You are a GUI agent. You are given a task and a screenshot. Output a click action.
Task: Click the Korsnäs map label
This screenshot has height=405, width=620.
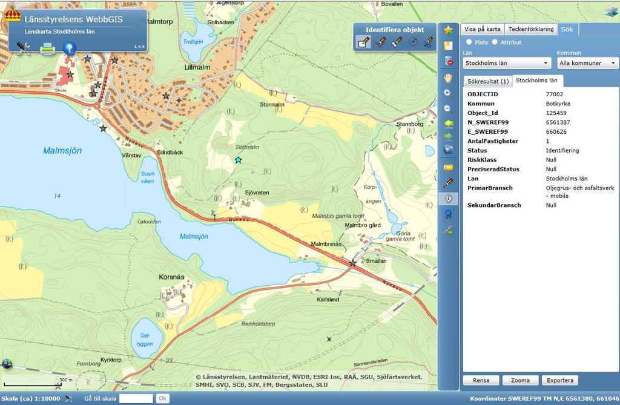pos(171,277)
